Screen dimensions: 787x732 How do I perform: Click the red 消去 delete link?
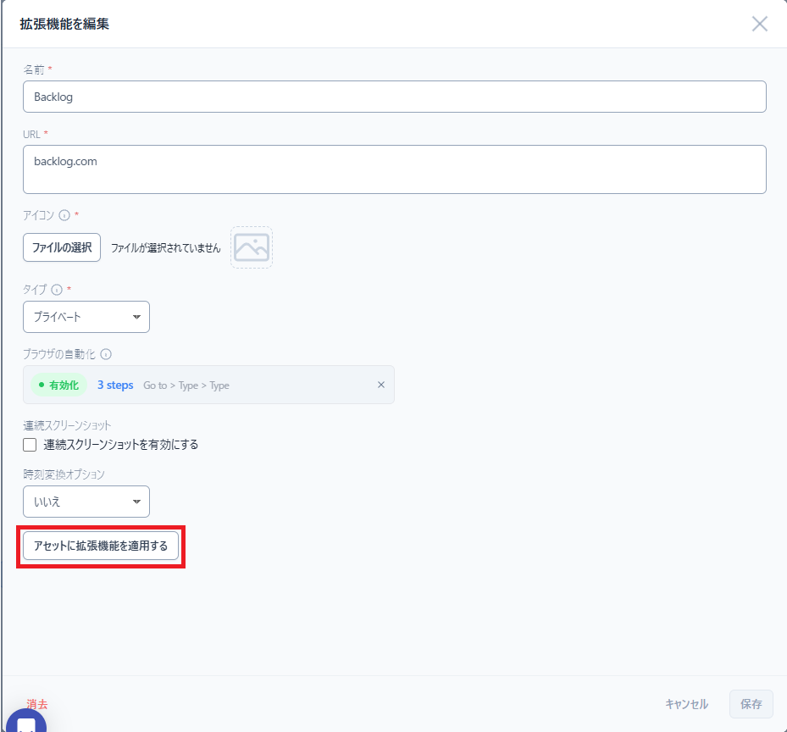click(37, 704)
